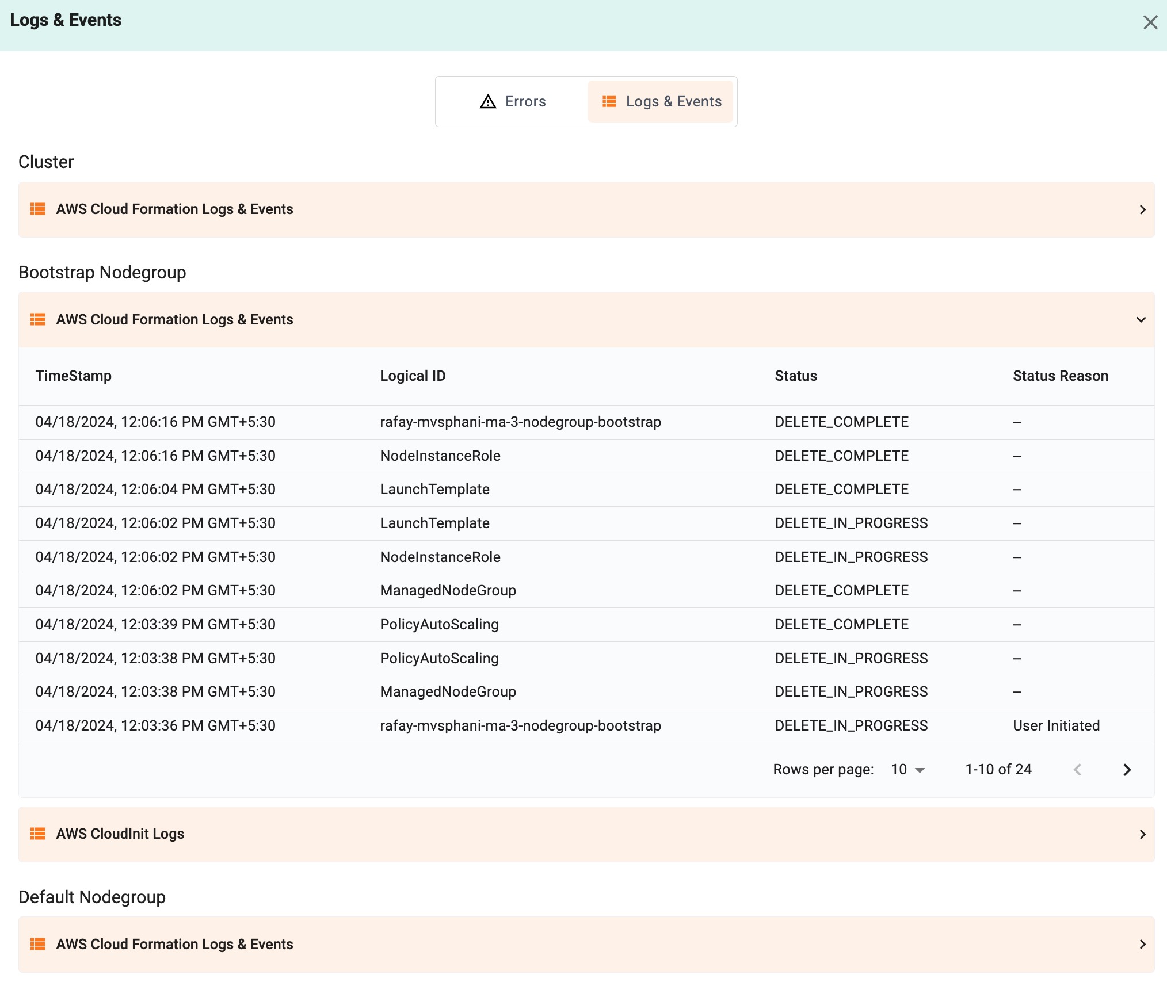Screen dimensions: 1167x986
Task: Click the list icon on the Logs & Events tab
Action: point(609,102)
